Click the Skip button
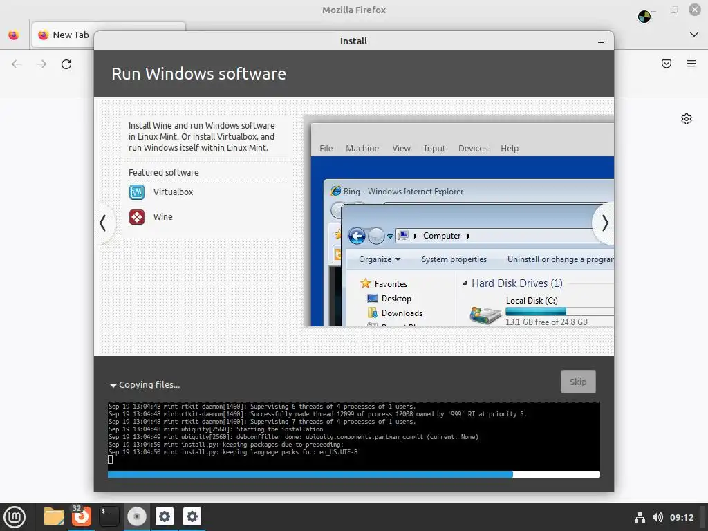Viewport: 708px width, 531px height. pos(578,382)
